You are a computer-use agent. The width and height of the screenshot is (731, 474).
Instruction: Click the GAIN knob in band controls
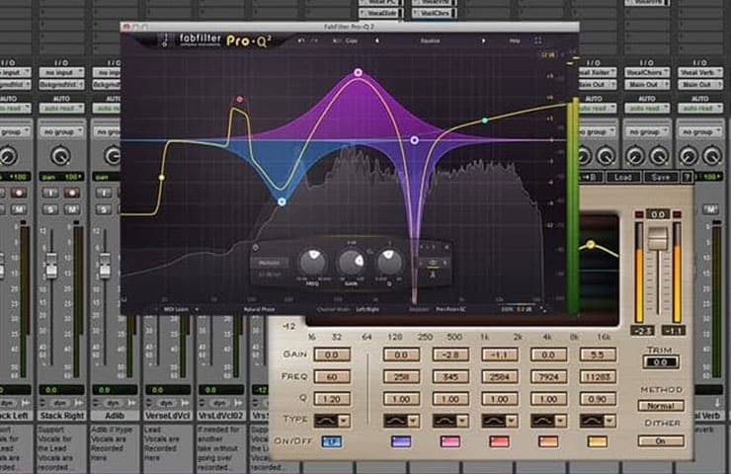point(352,262)
